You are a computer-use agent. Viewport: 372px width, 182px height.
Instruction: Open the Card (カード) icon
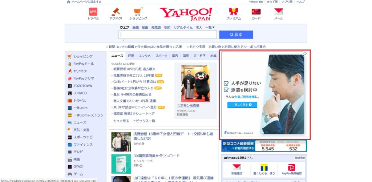[x=256, y=12]
